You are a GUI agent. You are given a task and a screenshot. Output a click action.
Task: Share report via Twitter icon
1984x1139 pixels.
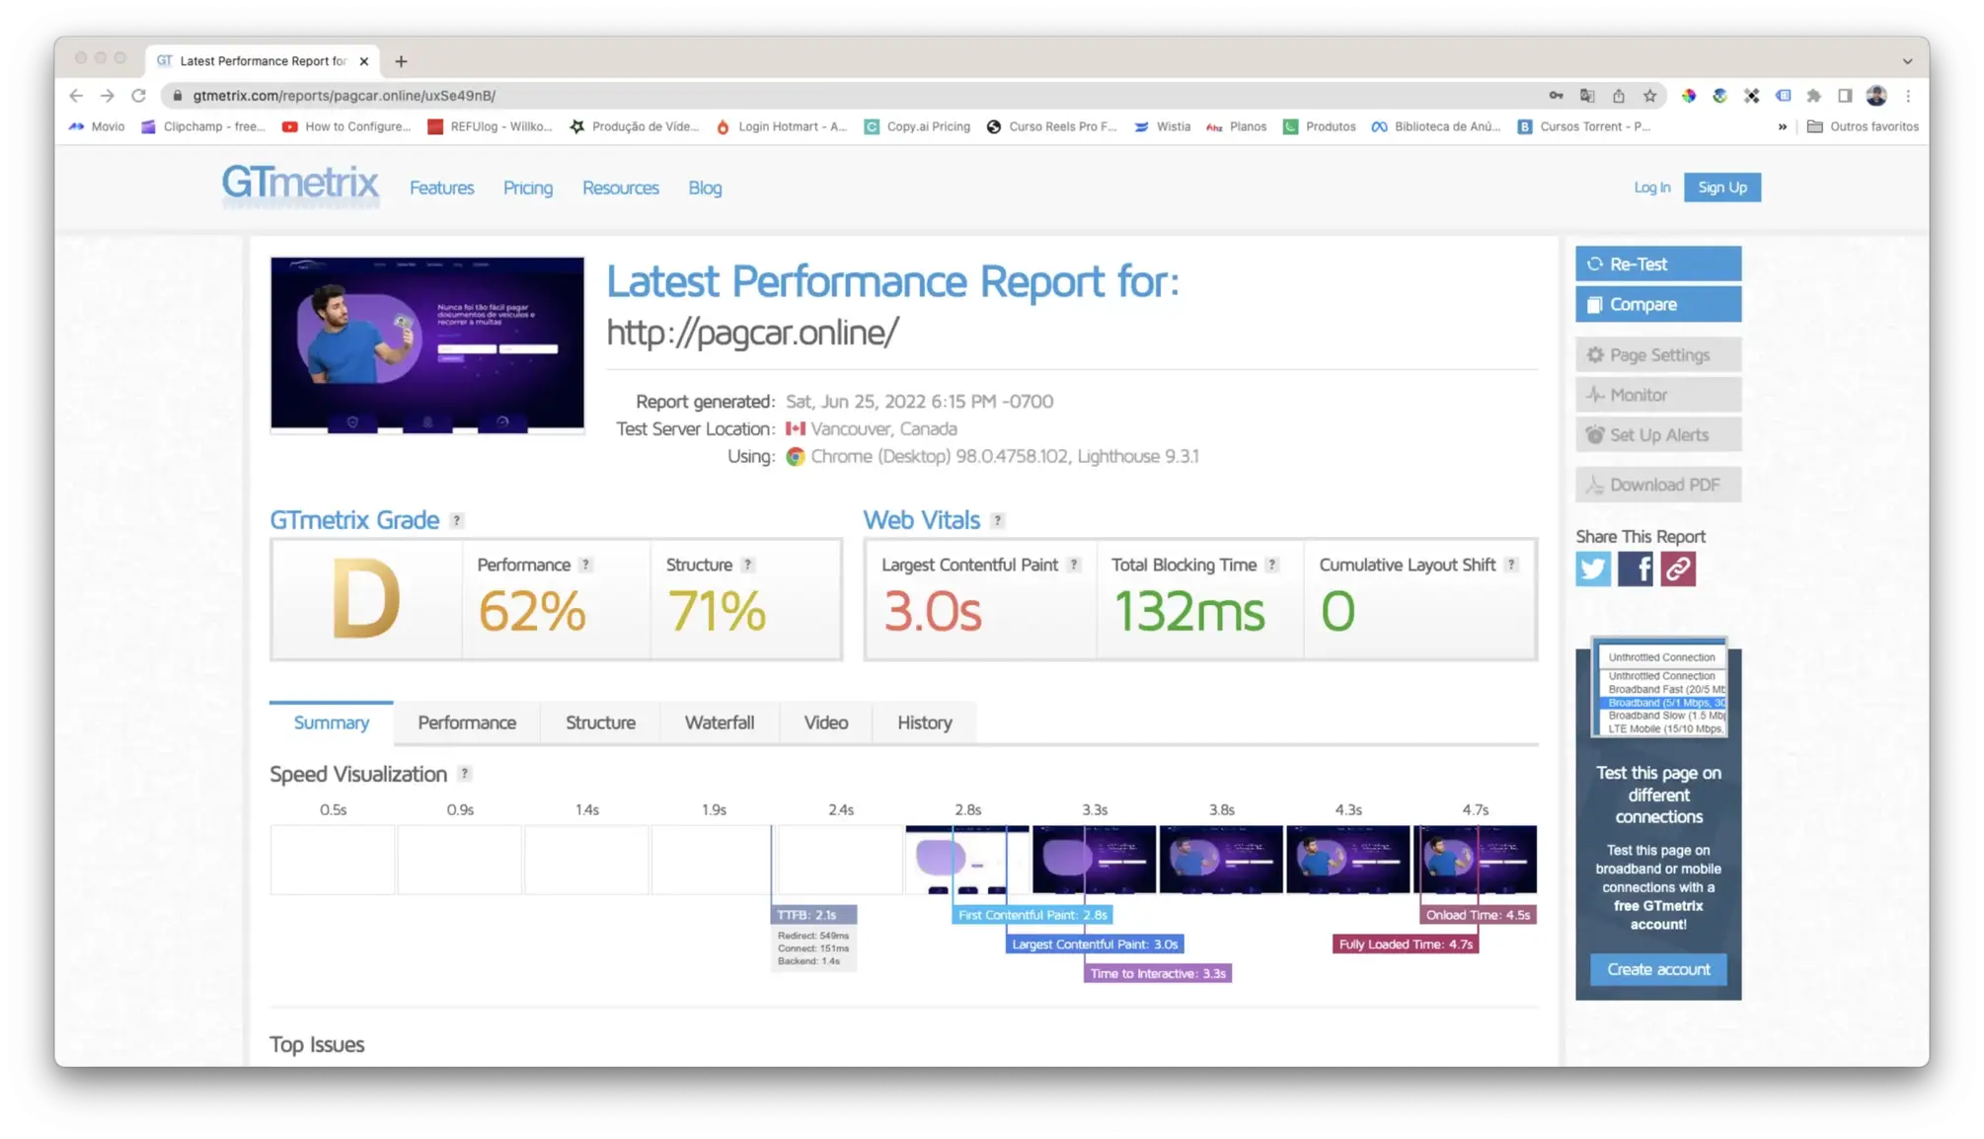(x=1592, y=569)
